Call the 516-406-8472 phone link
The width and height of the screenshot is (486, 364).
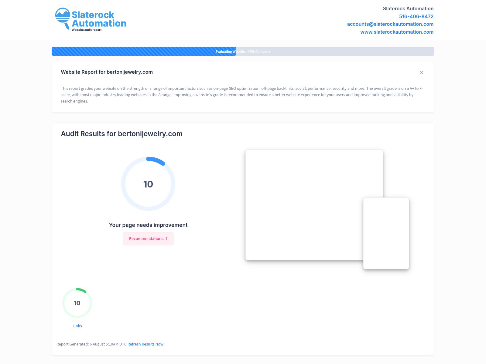[x=416, y=16]
